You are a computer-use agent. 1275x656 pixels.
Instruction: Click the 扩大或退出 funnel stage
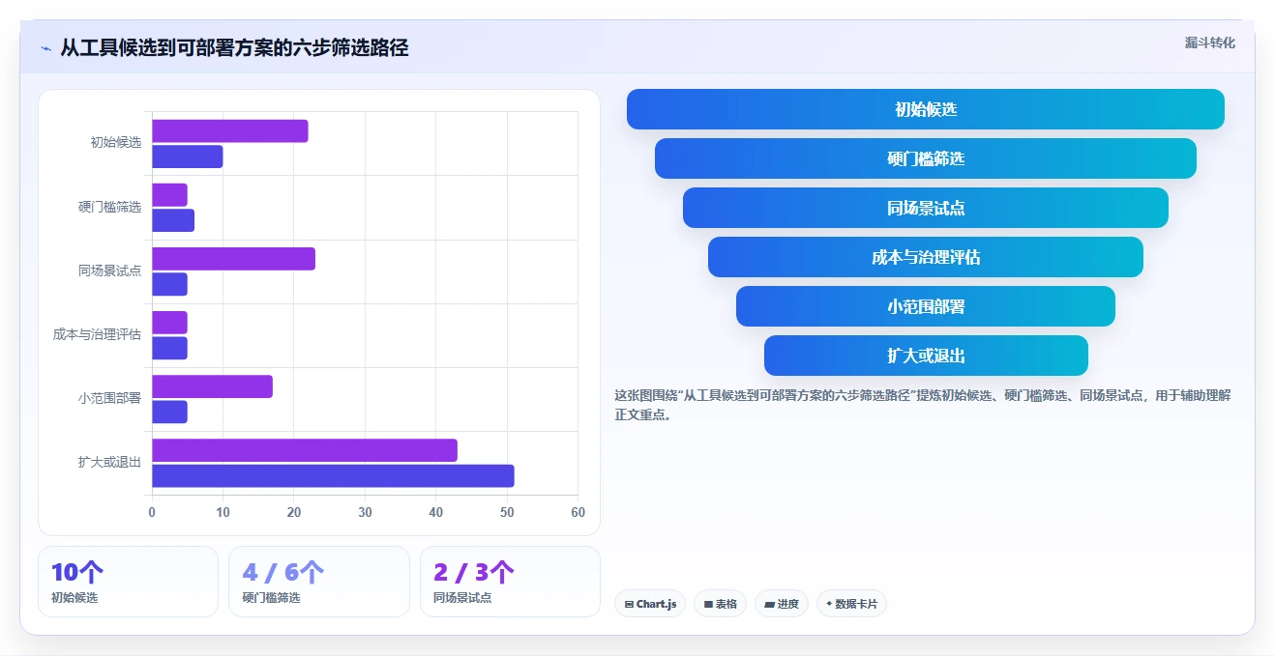click(926, 356)
